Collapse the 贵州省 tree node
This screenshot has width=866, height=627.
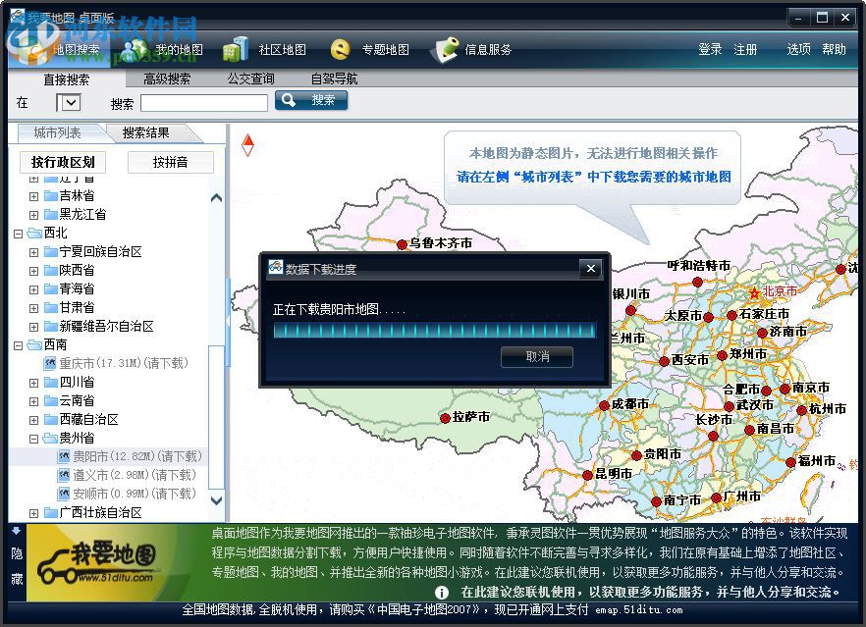34,438
